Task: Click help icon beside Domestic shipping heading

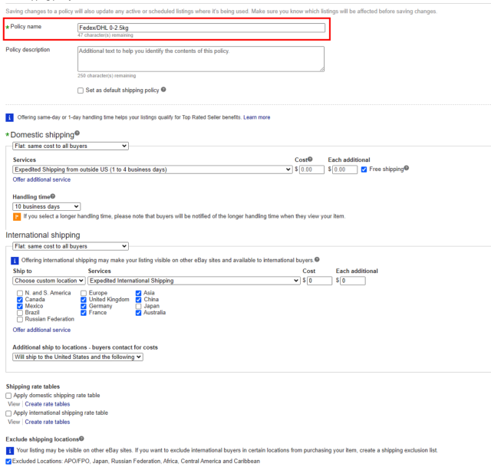Action: (77, 133)
